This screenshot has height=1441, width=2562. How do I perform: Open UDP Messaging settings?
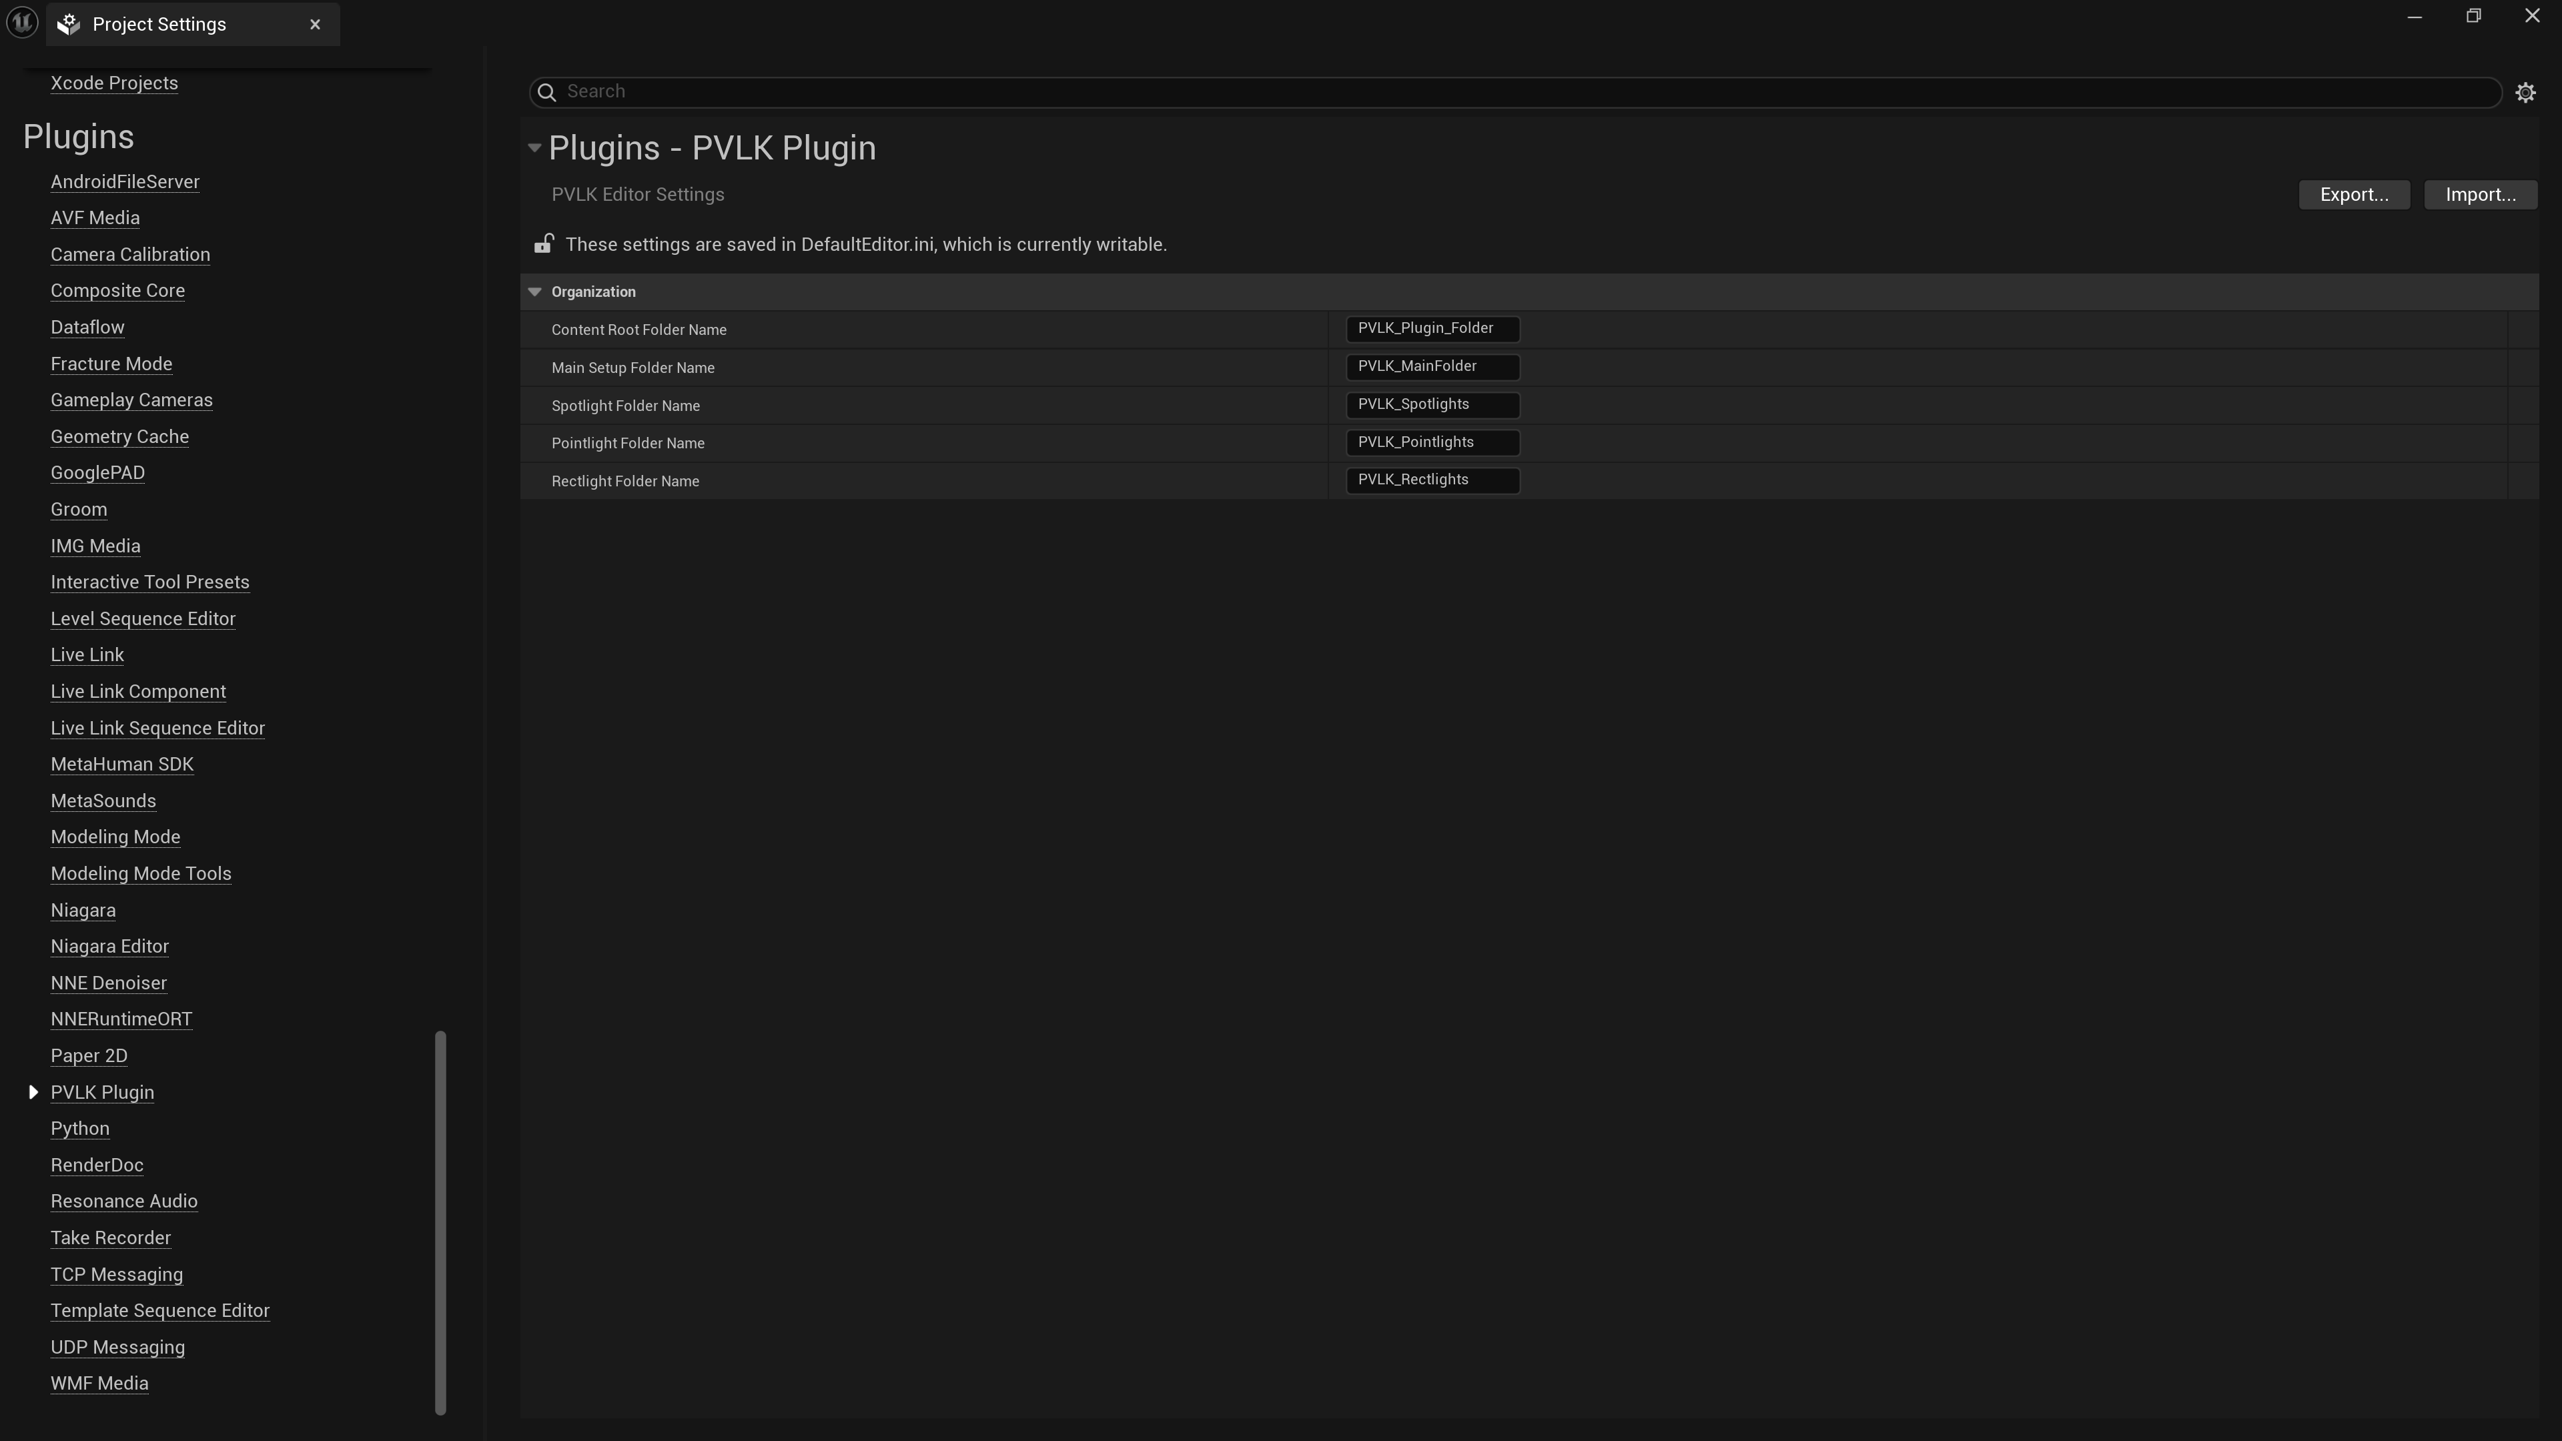point(117,1346)
